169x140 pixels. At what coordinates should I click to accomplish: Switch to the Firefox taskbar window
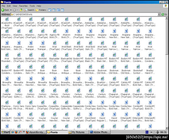36,132
